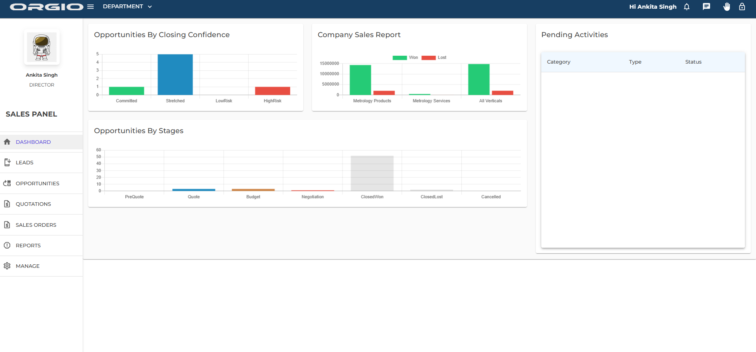The image size is (756, 352).
Task: Click the Dashboard home icon
Action: pos(7,142)
